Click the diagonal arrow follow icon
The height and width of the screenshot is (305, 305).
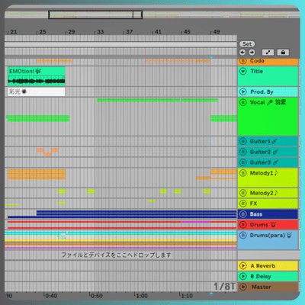[268, 53]
